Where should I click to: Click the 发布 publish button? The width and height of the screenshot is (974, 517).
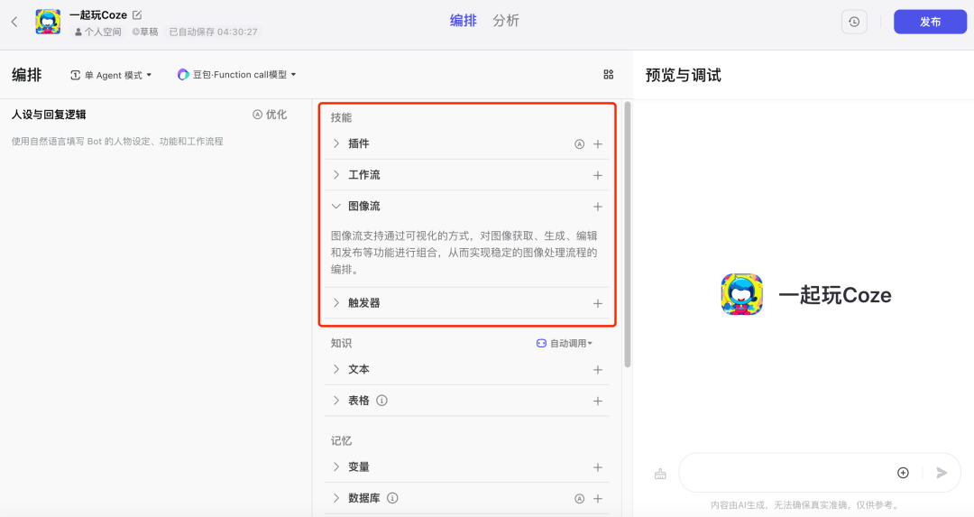tap(930, 22)
